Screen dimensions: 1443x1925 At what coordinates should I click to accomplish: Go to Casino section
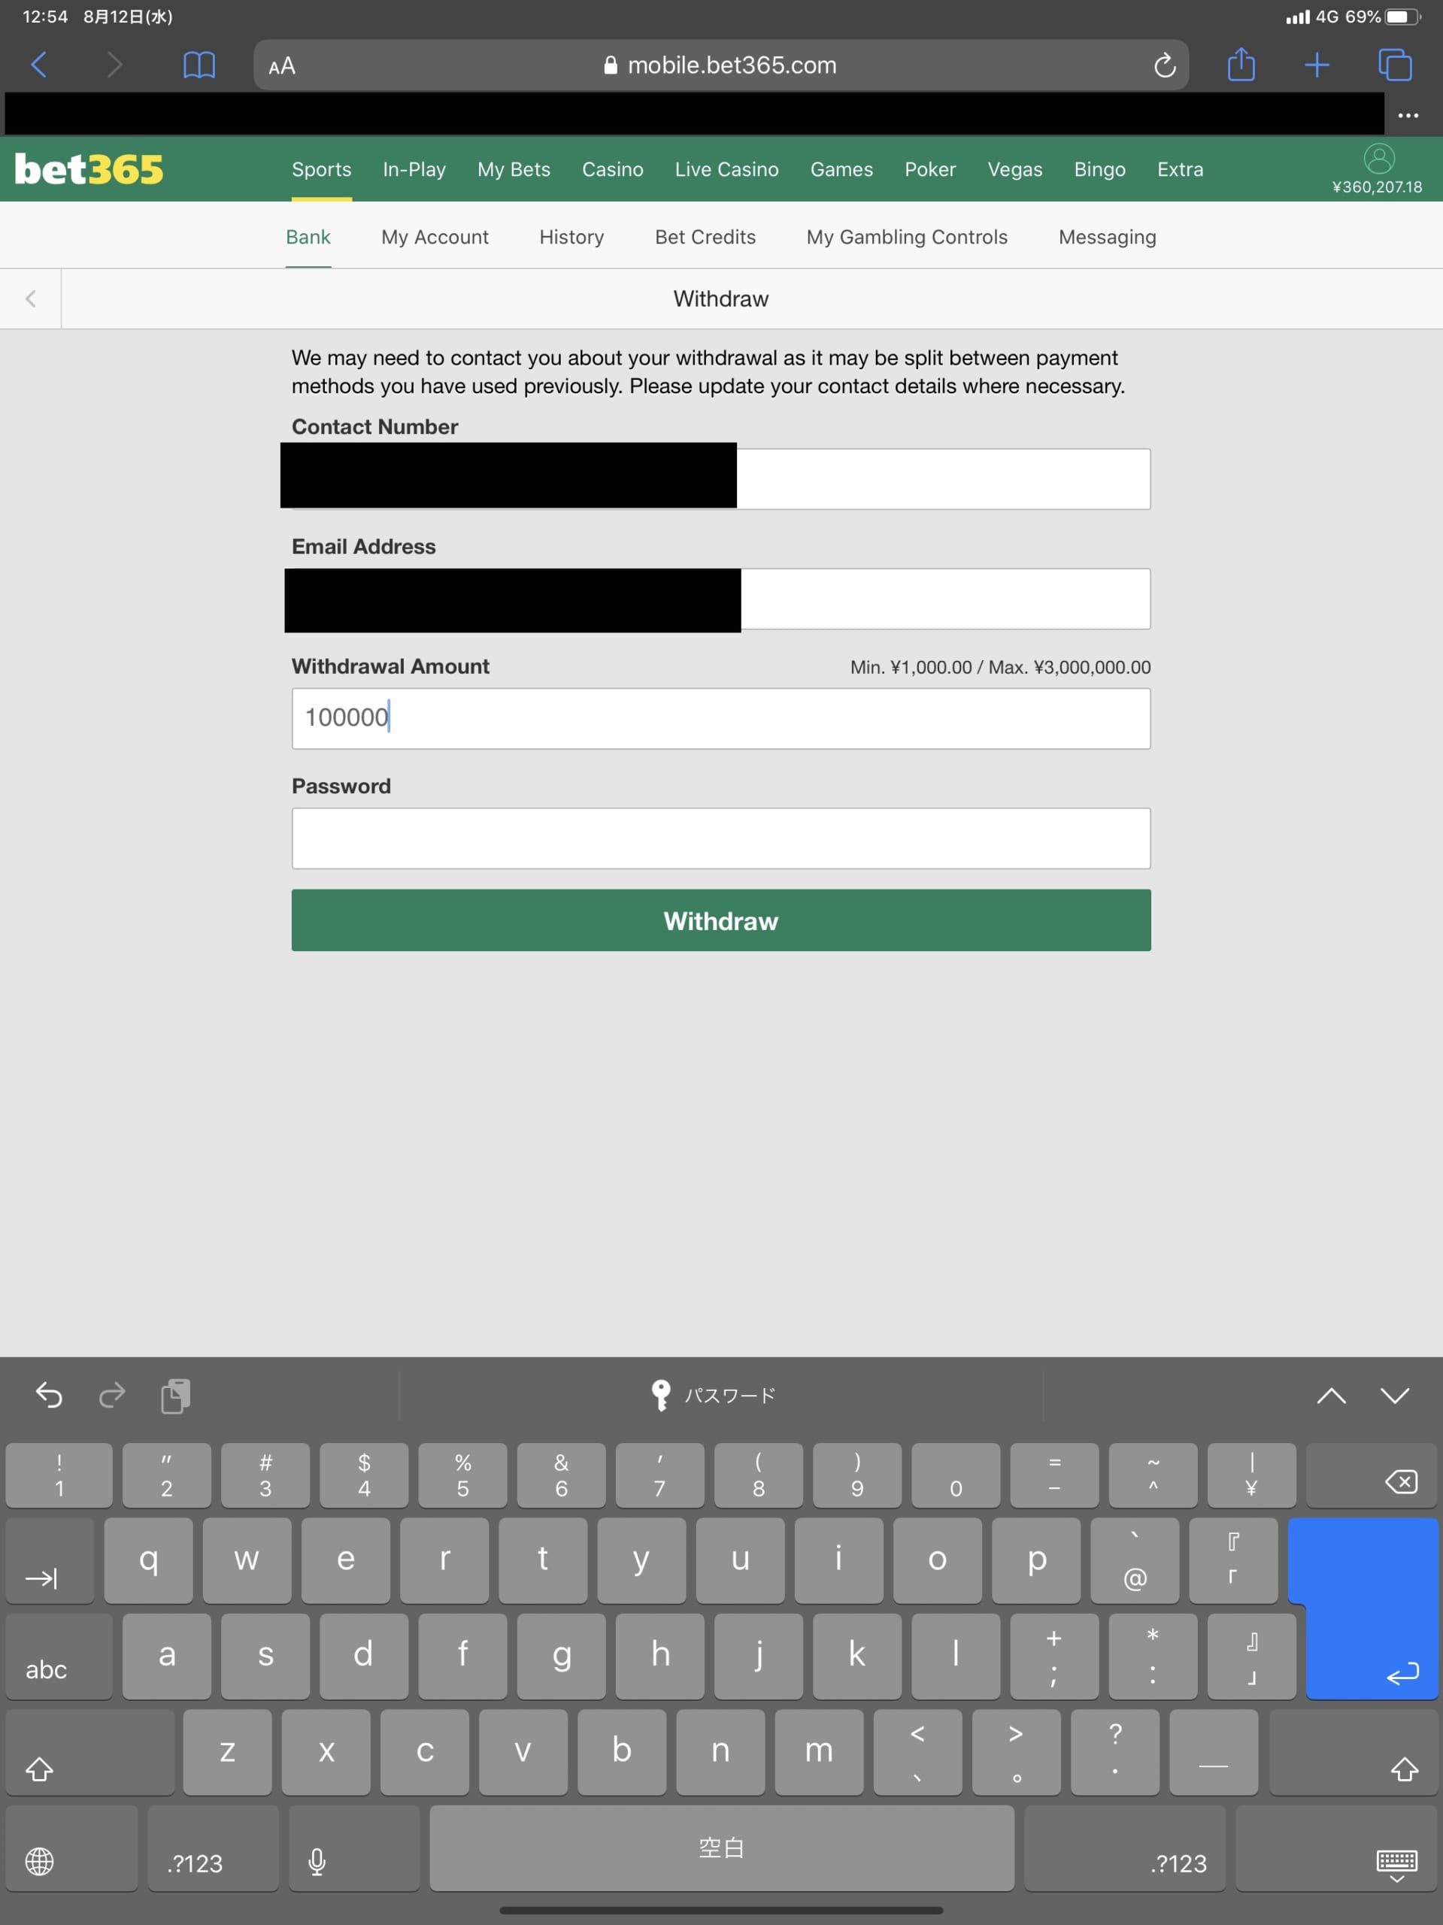[x=613, y=169]
